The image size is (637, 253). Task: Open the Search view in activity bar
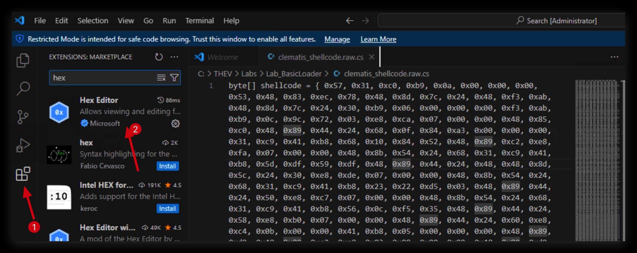(23, 88)
